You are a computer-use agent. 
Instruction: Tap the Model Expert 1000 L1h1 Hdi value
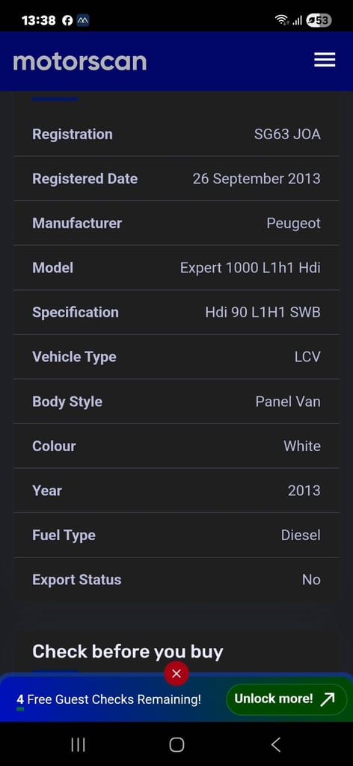[250, 268]
